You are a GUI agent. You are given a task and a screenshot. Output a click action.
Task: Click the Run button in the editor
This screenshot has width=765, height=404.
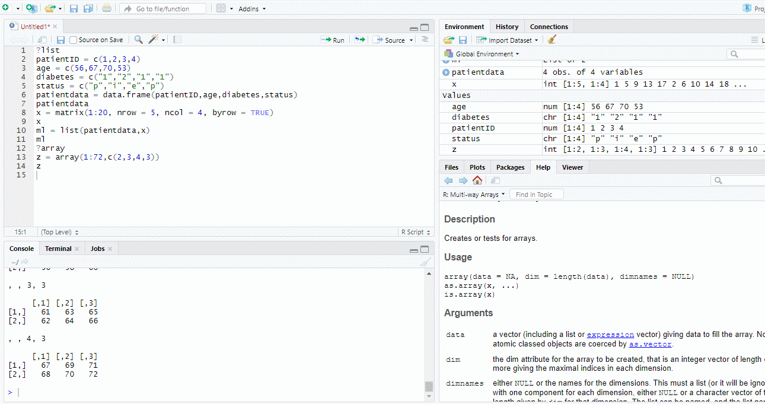(333, 40)
